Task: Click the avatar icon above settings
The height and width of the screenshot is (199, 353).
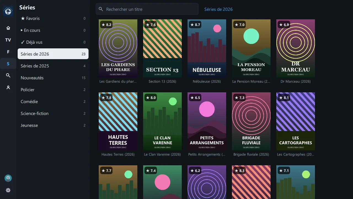Action: (8, 178)
